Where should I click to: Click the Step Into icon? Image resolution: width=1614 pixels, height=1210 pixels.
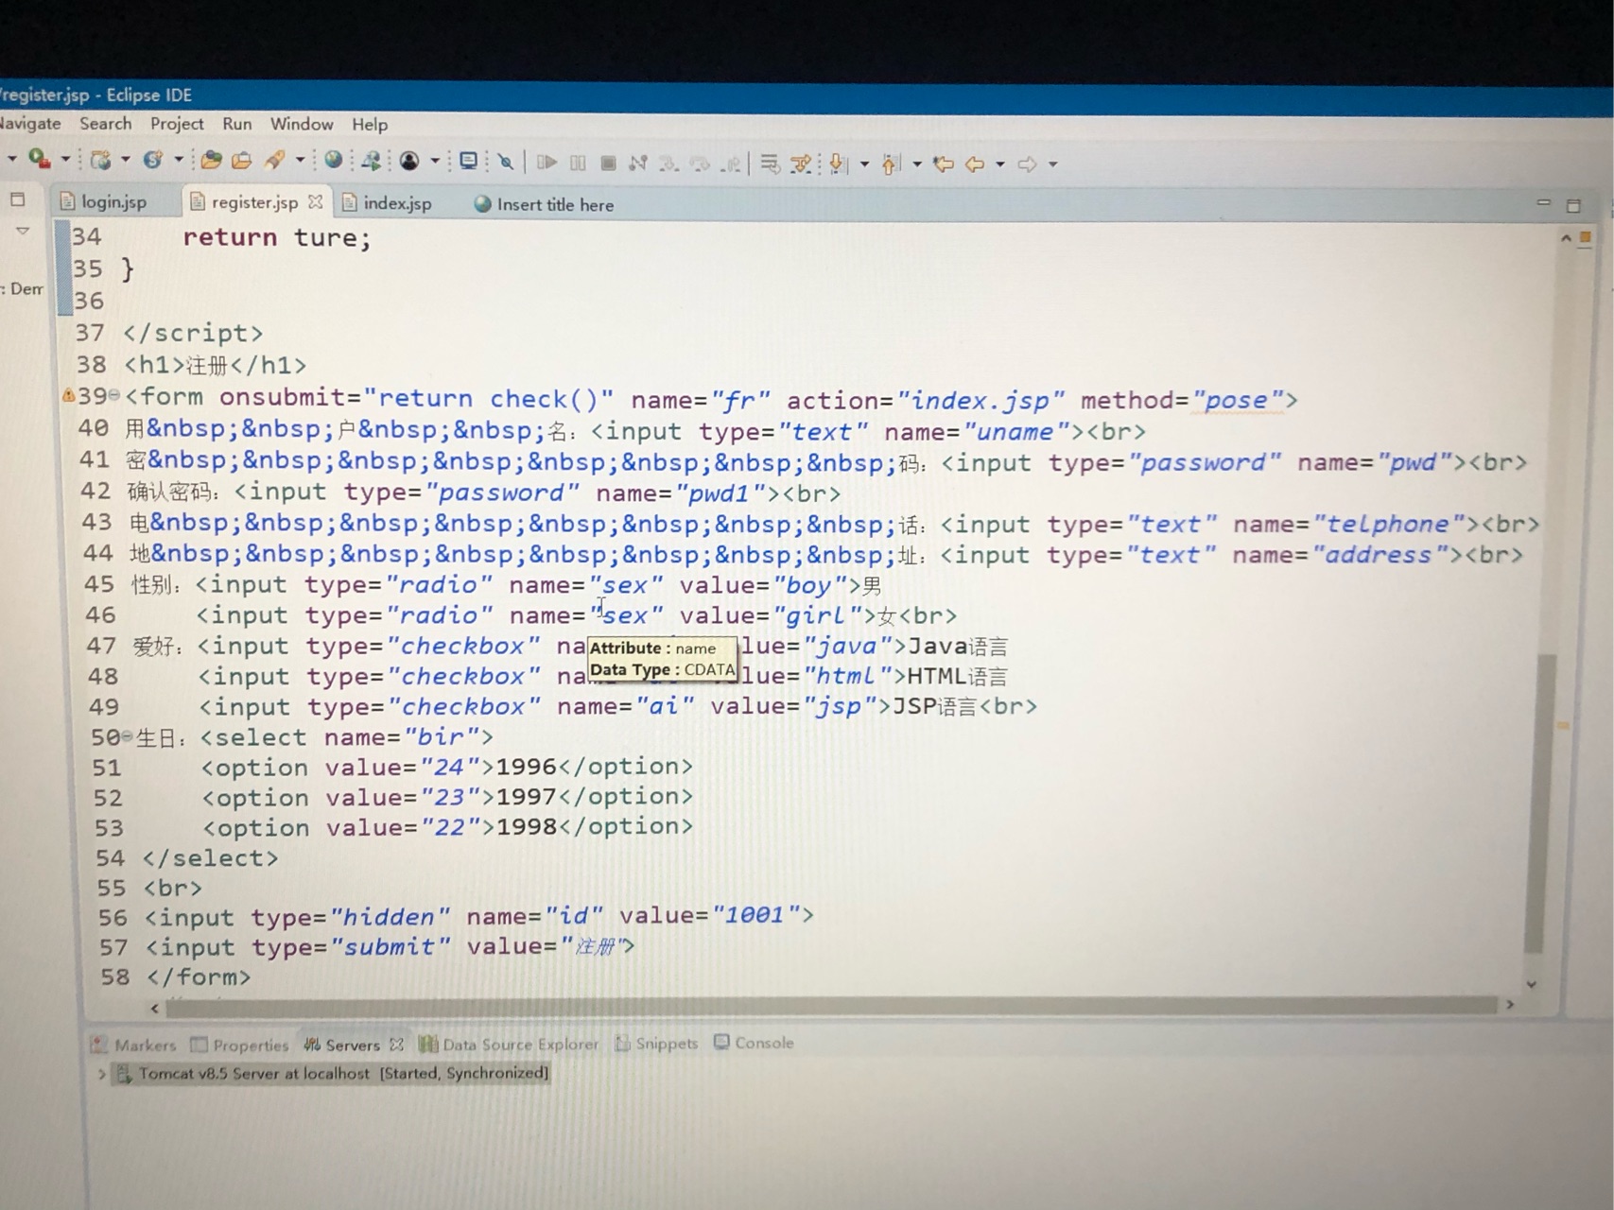click(x=668, y=164)
